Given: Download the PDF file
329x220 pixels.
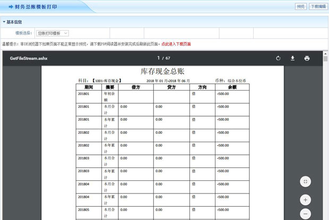Looking at the screenshot, I should (x=292, y=58).
